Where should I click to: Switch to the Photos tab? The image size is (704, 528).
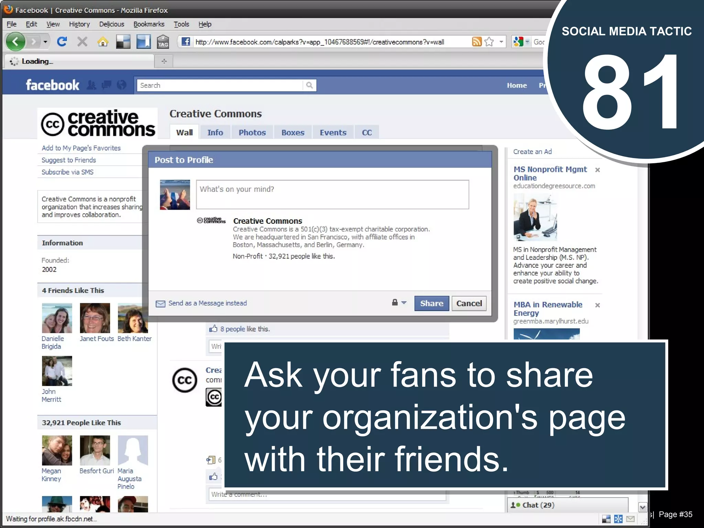click(252, 132)
